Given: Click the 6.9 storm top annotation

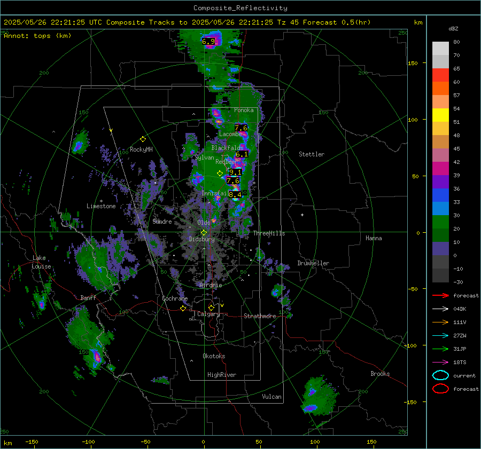Looking at the screenshot, I should click(x=208, y=41).
